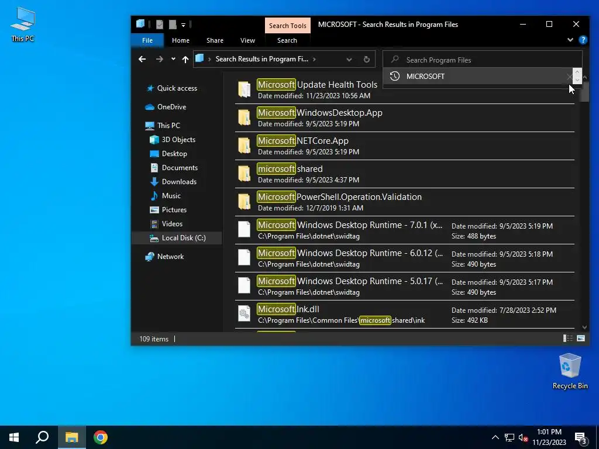Select Microsoft.NETCore.App folder result
Viewport: 599px width, 449px height.
[x=405, y=146]
